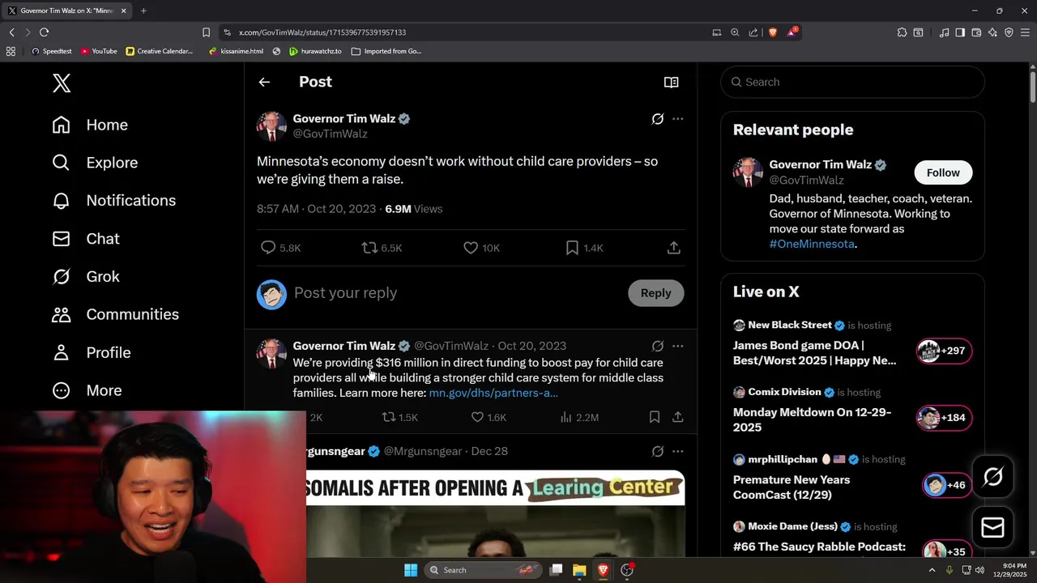Open the Home page

pos(90,125)
